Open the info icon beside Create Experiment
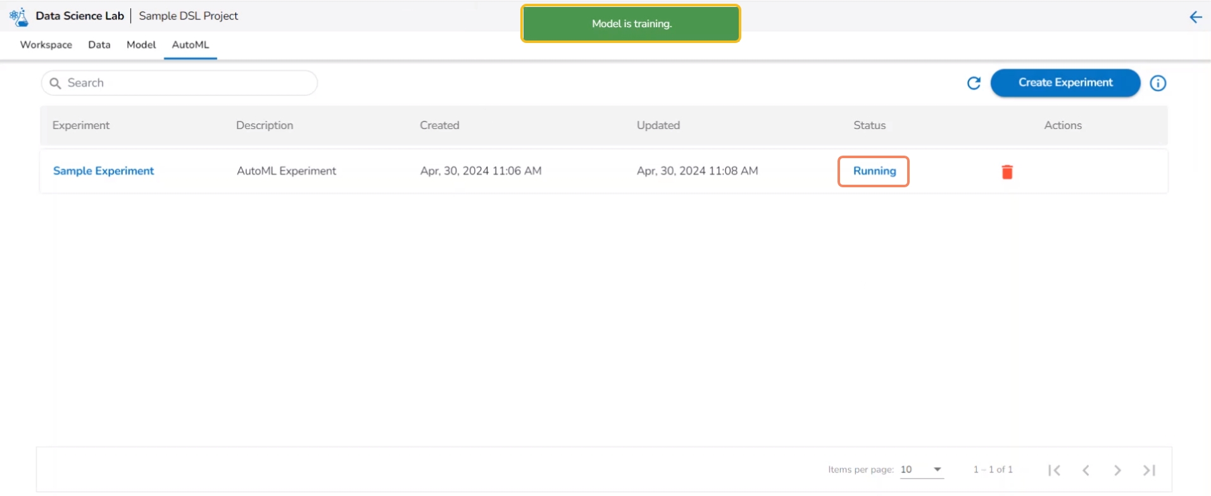The height and width of the screenshot is (496, 1211). point(1158,83)
